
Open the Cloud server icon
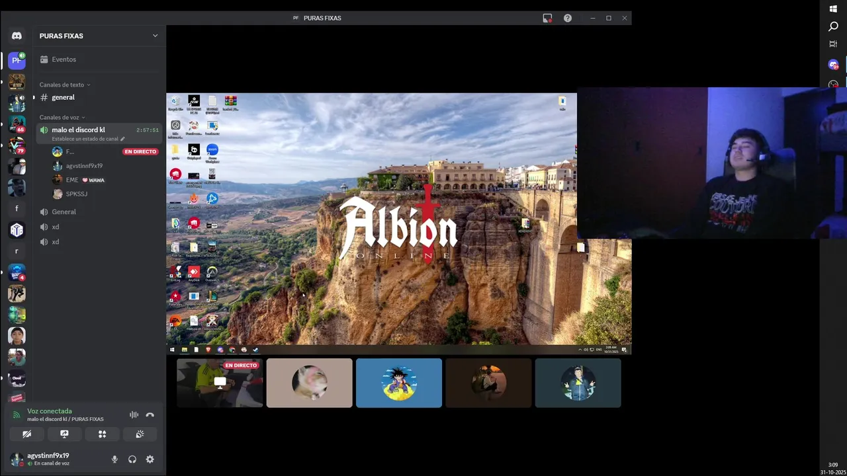tap(17, 379)
